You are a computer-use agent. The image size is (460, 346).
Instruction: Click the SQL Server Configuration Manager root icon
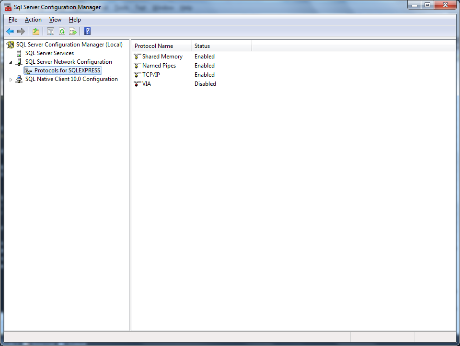[11, 45]
